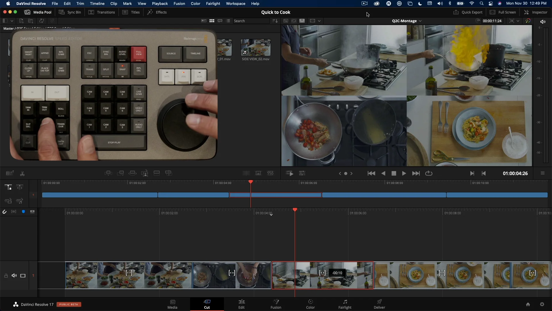
Task: Open the Clip menu
Action: (114, 3)
